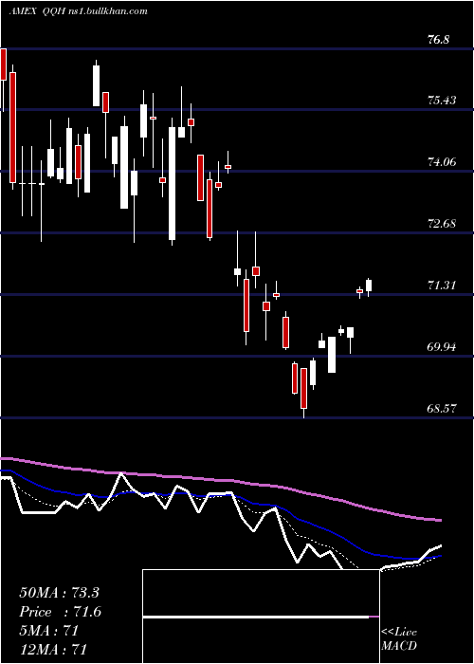The height and width of the screenshot is (664, 474).
Task: Click the 76.8 price axis label
Action: [x=438, y=40]
